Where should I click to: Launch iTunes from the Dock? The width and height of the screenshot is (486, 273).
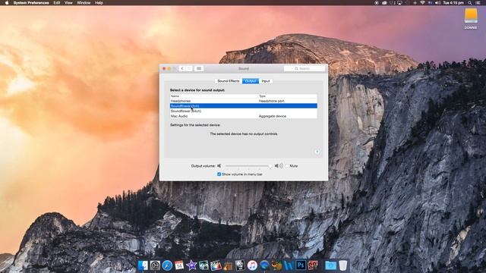tap(252, 265)
